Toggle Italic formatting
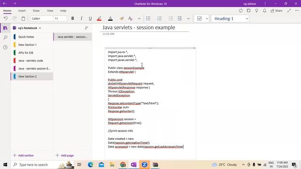Image resolution: width=301 pixels, height=169 pixels. click(81, 18)
